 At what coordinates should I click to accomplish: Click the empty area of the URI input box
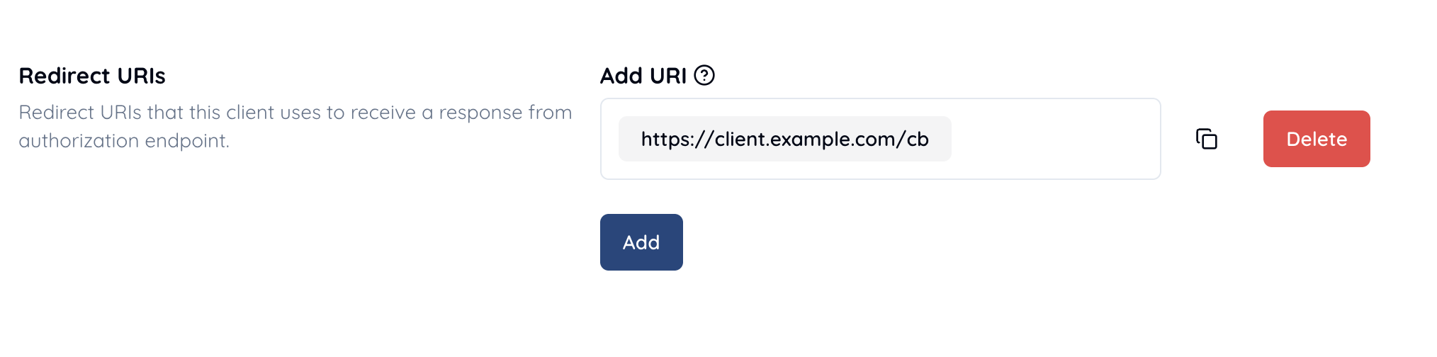tap(1054, 139)
